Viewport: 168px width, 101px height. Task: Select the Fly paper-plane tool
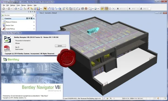56,9
